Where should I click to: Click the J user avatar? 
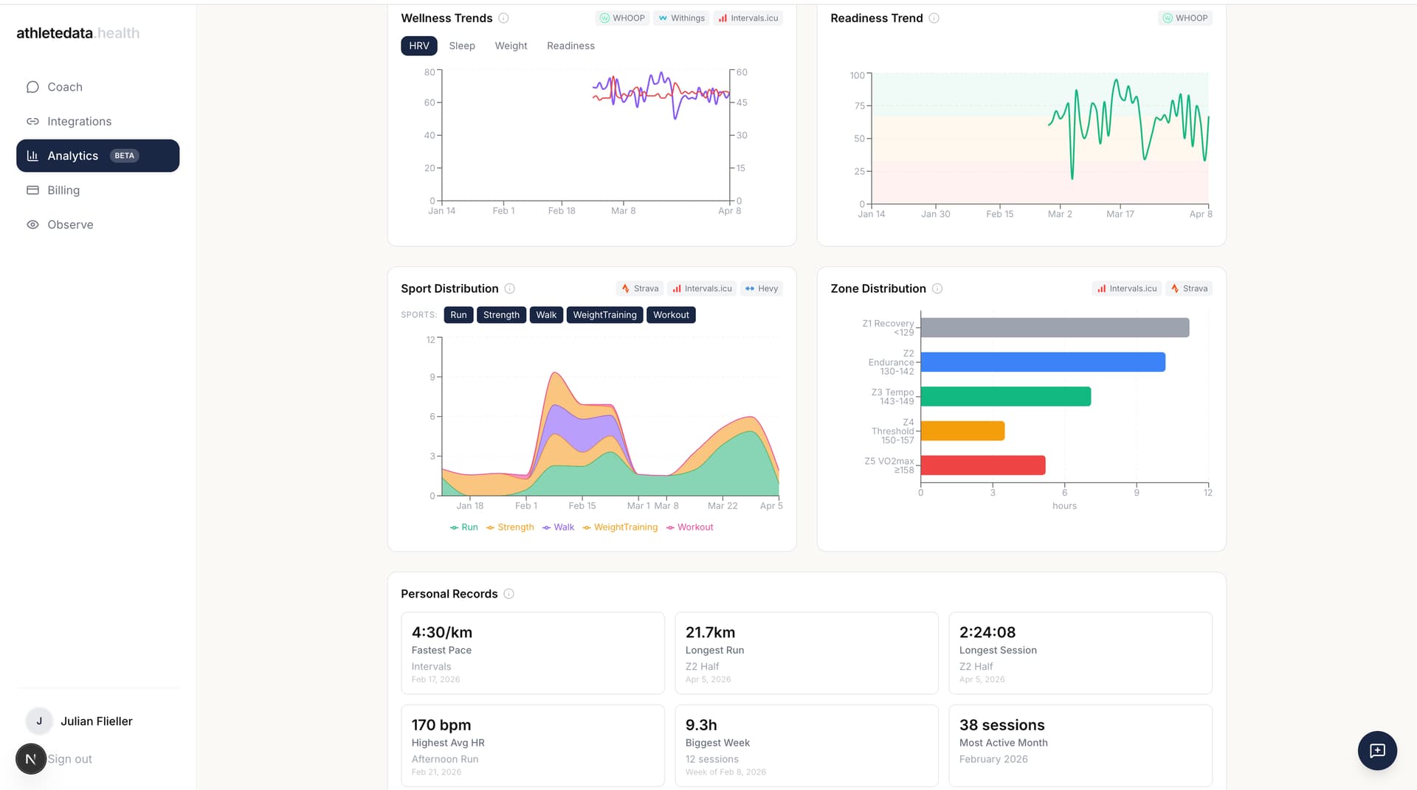coord(39,721)
